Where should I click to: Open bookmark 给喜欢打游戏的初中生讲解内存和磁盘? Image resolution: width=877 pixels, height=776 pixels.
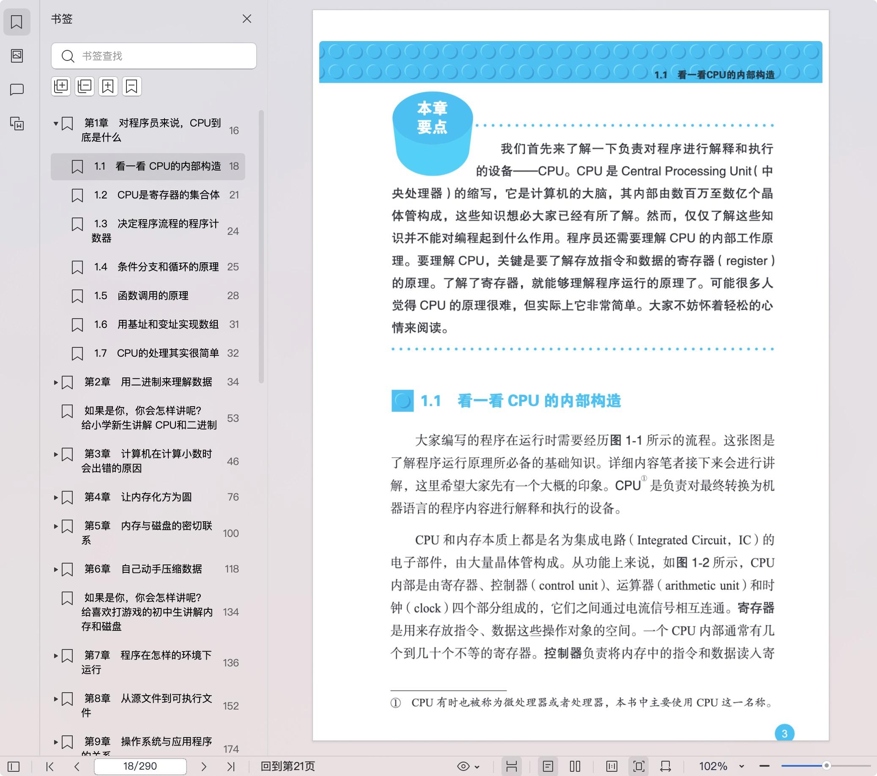tap(148, 612)
